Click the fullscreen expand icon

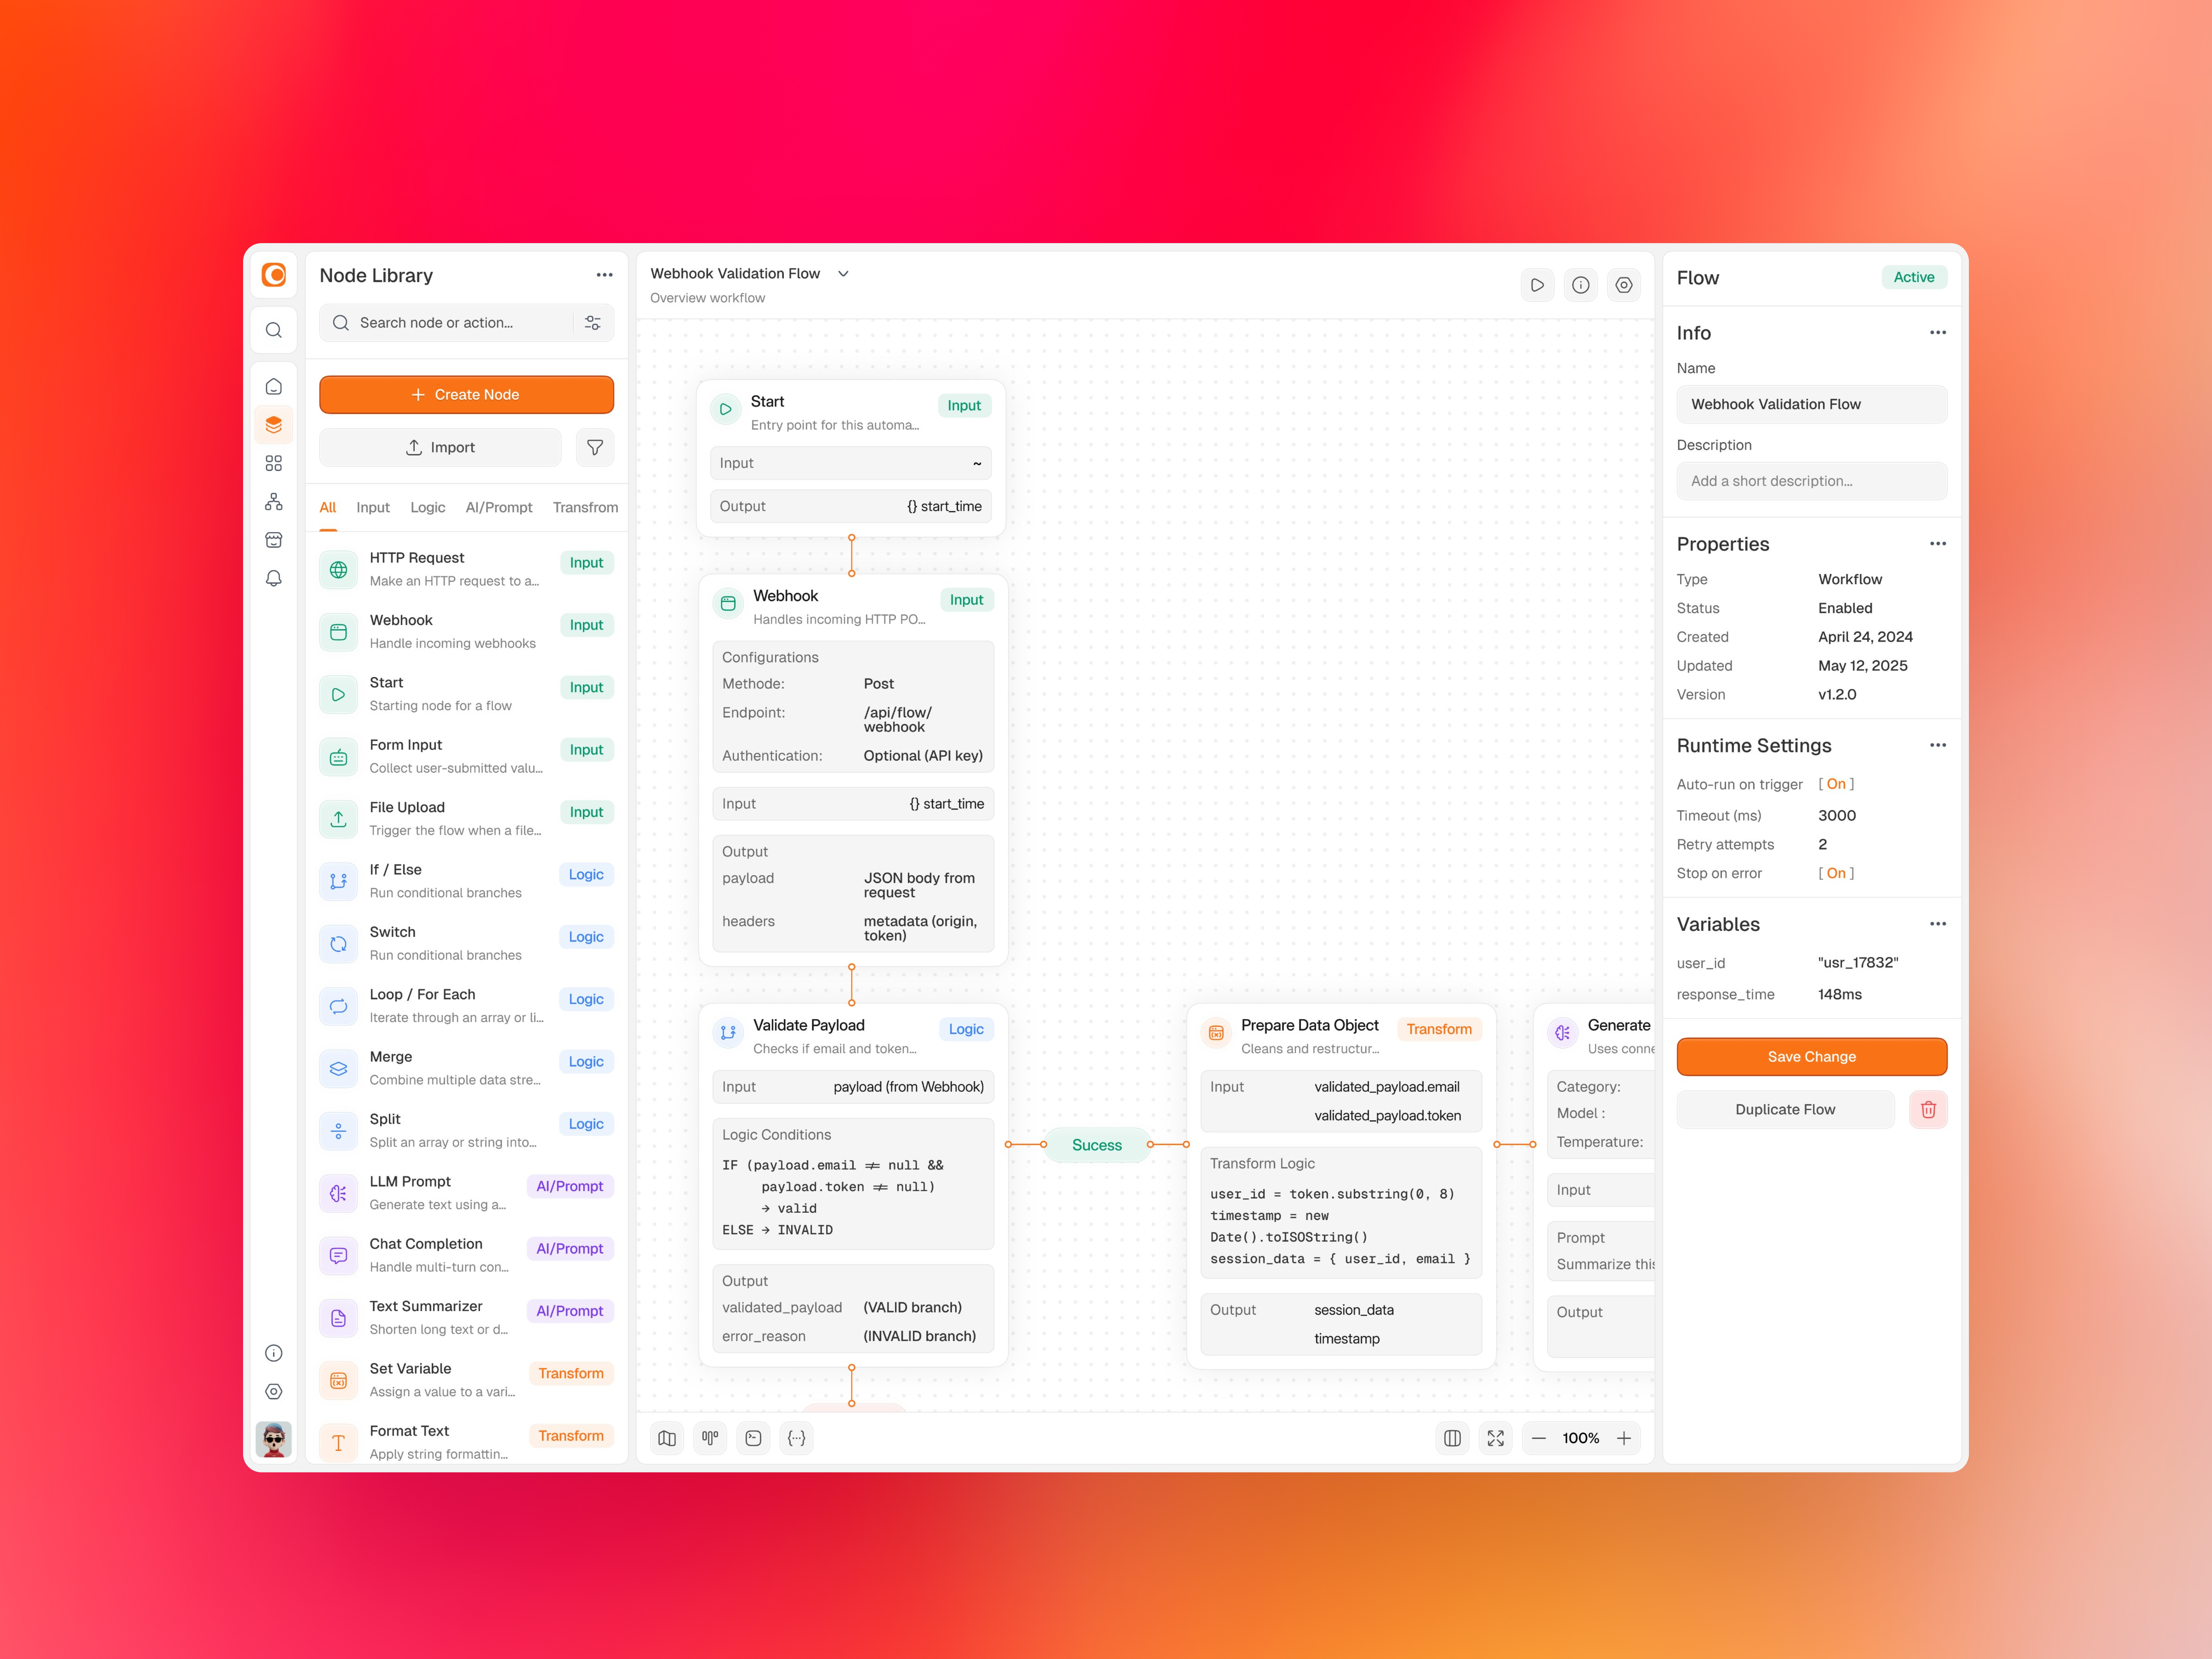(x=1495, y=1438)
